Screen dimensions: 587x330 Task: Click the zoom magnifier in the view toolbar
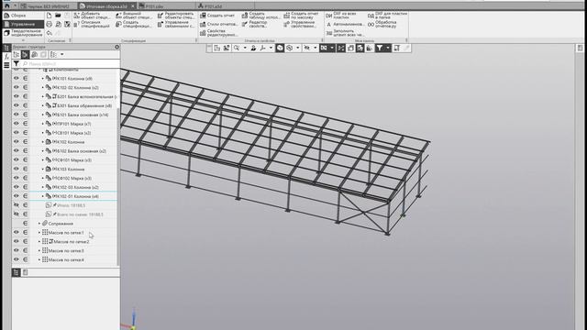(x=237, y=48)
